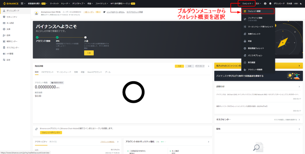Click the アカウントの無効化 link
This screenshot has width=305, height=154.
pos(107,142)
